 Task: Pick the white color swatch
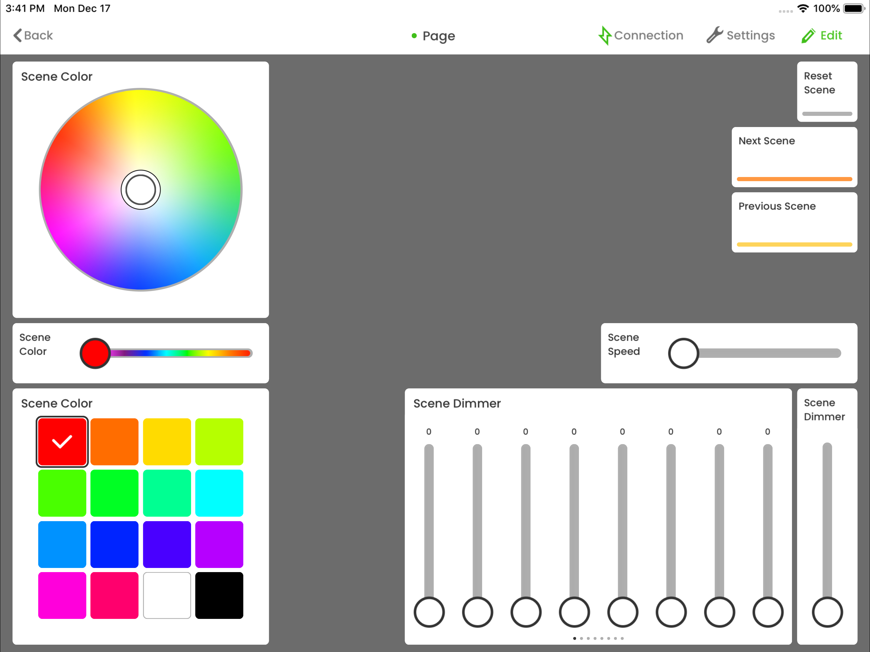pos(167,595)
